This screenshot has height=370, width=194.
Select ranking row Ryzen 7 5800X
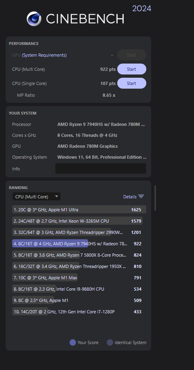pyautogui.click(x=79, y=255)
